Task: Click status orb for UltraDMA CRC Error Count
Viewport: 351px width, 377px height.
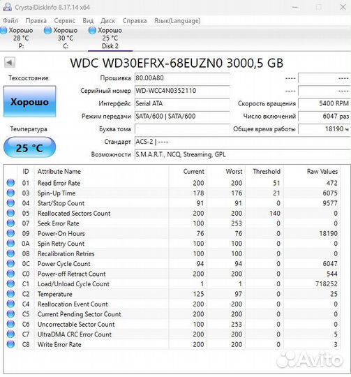Action: pos(10,334)
